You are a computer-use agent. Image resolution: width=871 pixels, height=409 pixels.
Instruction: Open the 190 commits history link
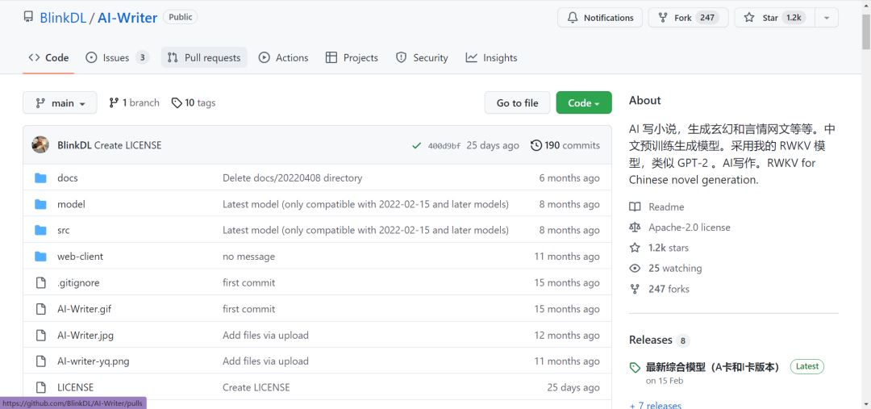565,145
